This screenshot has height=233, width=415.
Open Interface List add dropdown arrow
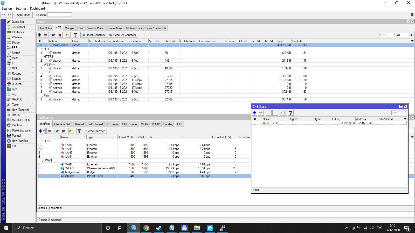click(x=43, y=131)
